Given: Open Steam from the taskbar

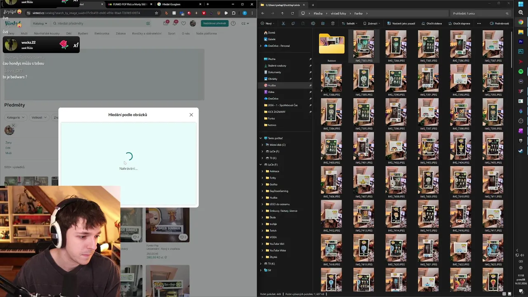Looking at the screenshot, I should pos(521,151).
